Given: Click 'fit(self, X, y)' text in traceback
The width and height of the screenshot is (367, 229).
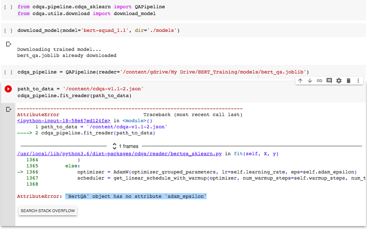Looking at the screenshot, I should pyautogui.click(x=256, y=154).
